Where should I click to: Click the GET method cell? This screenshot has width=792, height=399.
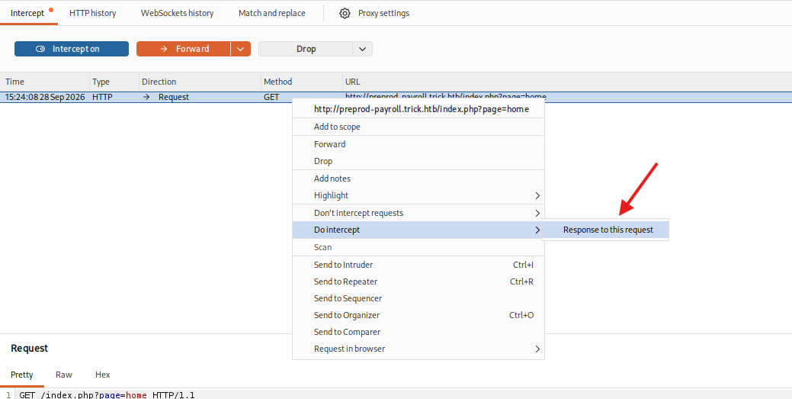pyautogui.click(x=271, y=97)
